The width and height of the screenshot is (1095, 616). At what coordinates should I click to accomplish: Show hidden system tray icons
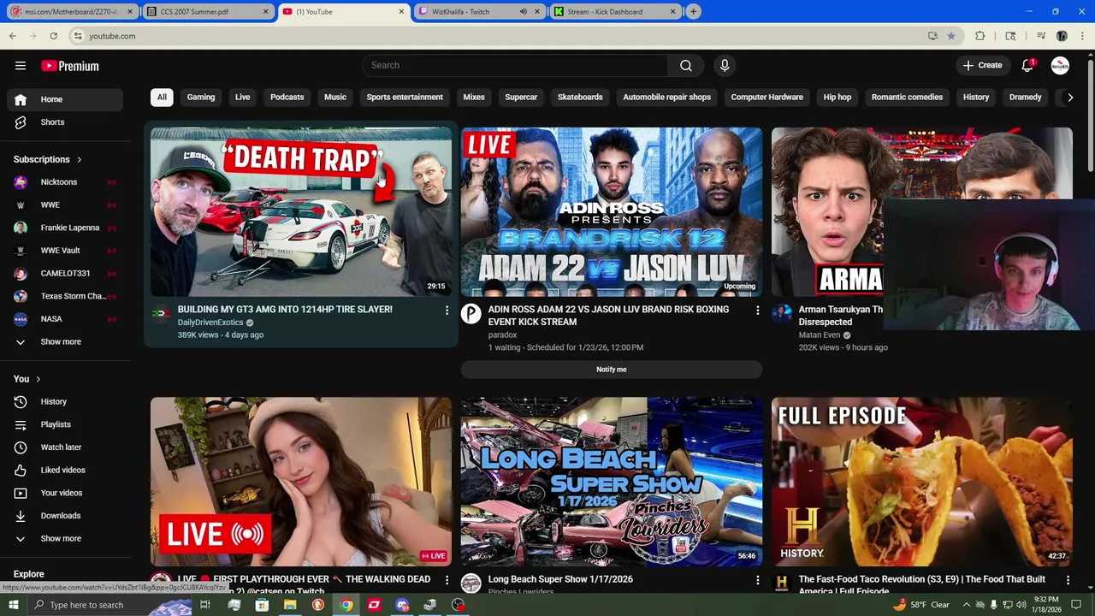click(x=965, y=605)
